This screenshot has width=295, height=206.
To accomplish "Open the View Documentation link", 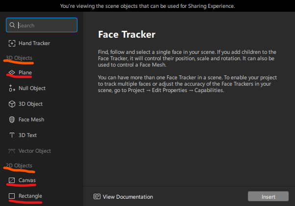I will coord(123,197).
